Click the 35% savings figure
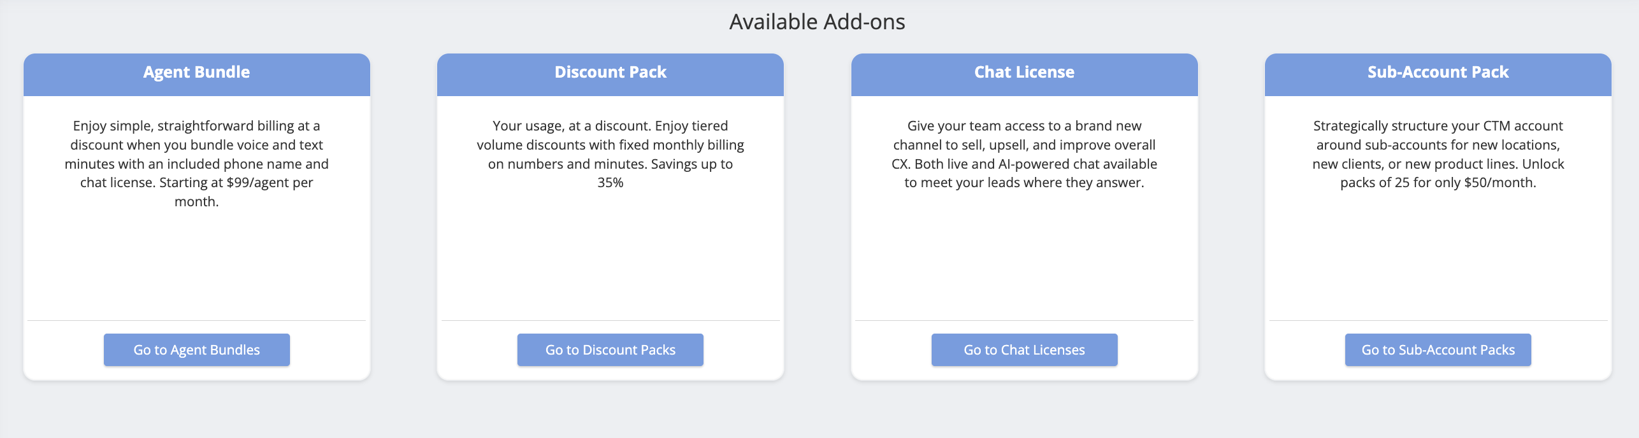The image size is (1639, 438). (x=610, y=183)
